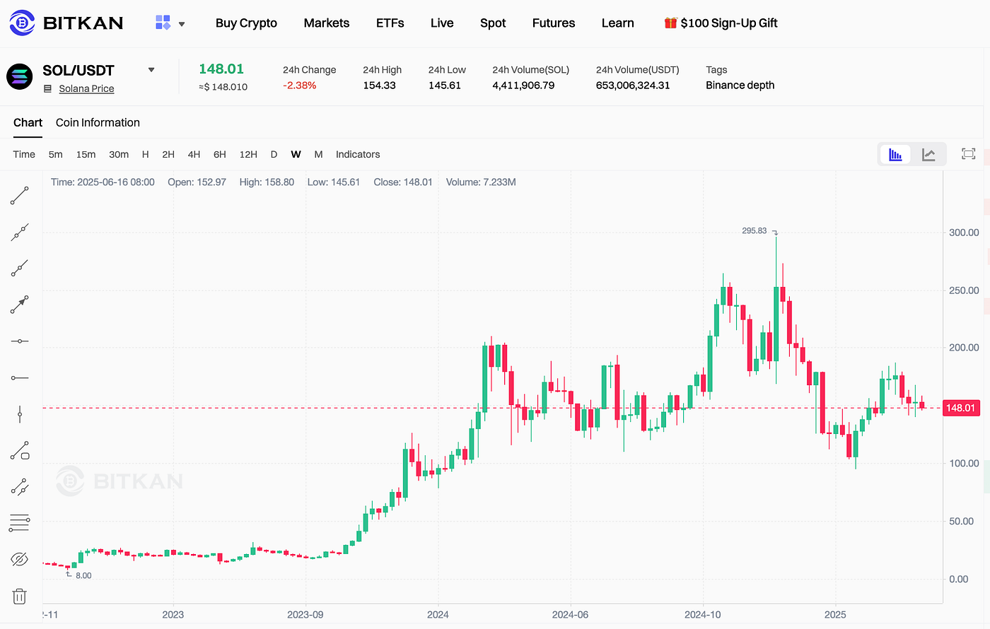Click the Bitkan logo

66,23
